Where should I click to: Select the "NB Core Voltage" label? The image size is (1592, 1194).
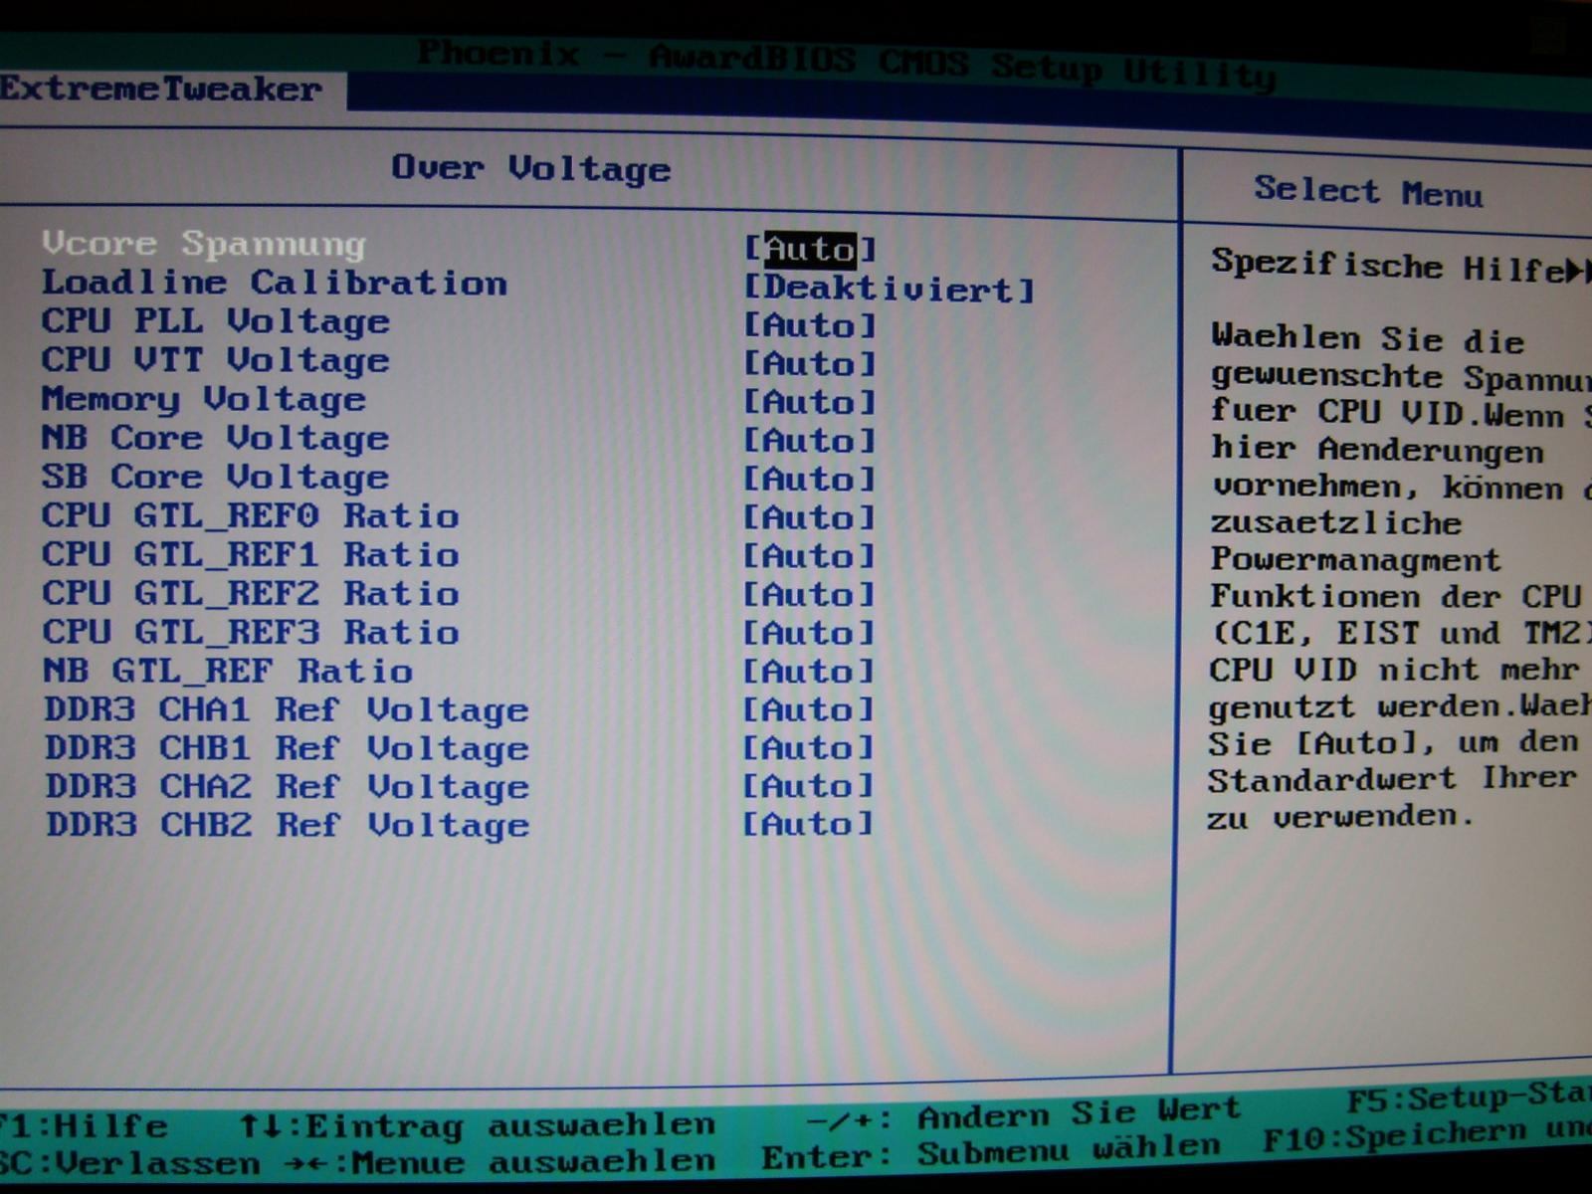216,438
